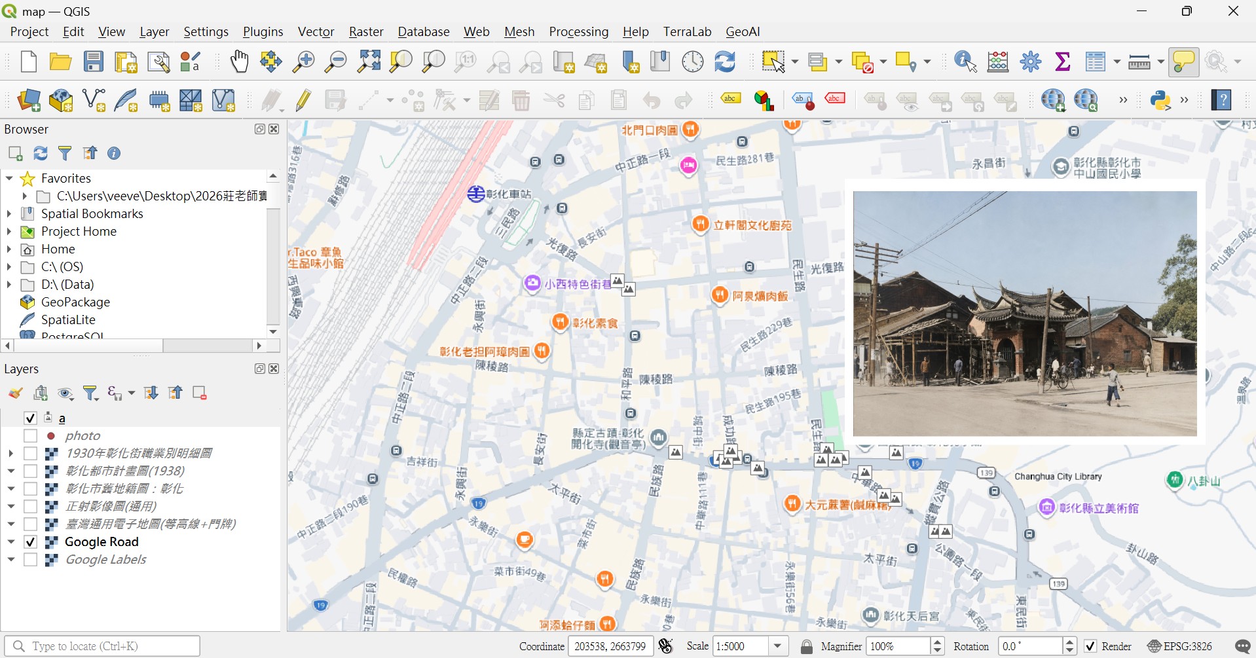Open the layer styling panel paintbrush icon

coord(16,393)
